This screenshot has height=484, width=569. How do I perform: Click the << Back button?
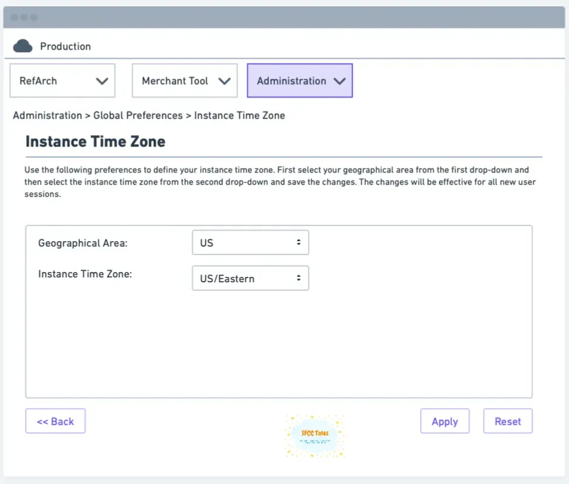[55, 420]
